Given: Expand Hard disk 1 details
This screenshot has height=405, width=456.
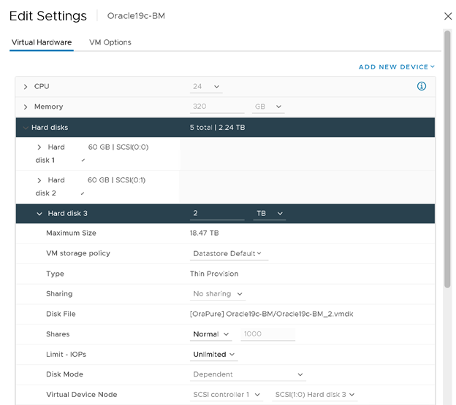Looking at the screenshot, I should pyautogui.click(x=39, y=147).
